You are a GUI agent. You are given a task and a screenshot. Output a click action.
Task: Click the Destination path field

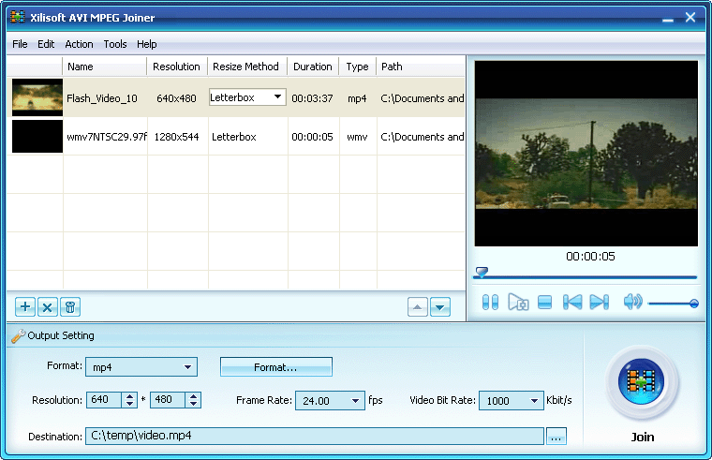tap(315, 436)
